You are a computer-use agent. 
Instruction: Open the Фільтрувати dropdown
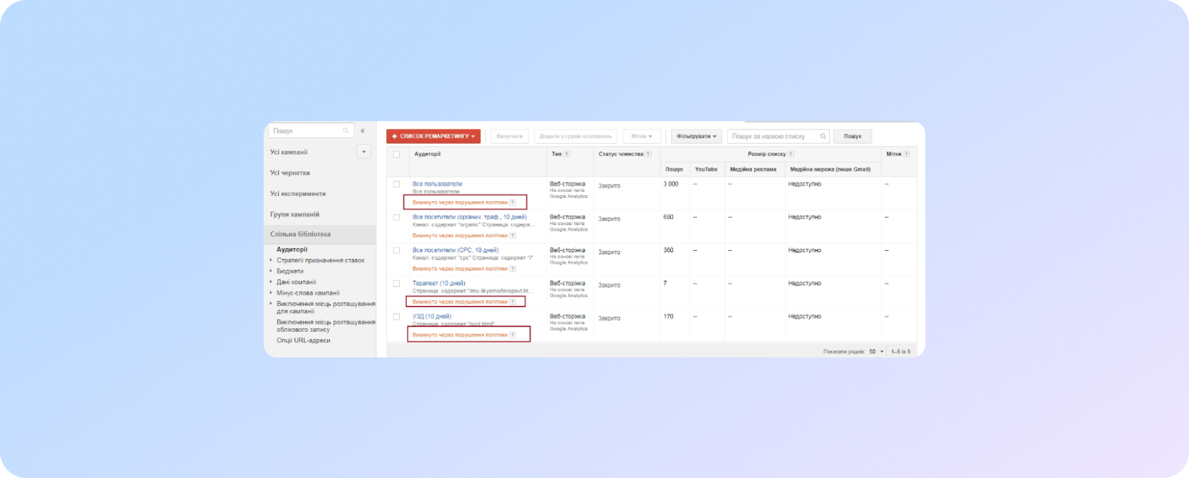(x=696, y=136)
